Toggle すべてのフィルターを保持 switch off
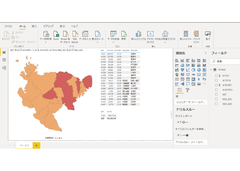The width and height of the screenshot is (240, 171). [185, 135]
